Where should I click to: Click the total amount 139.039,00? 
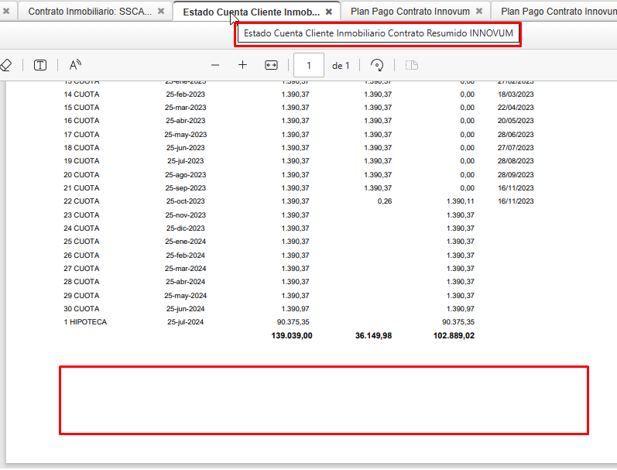[292, 336]
